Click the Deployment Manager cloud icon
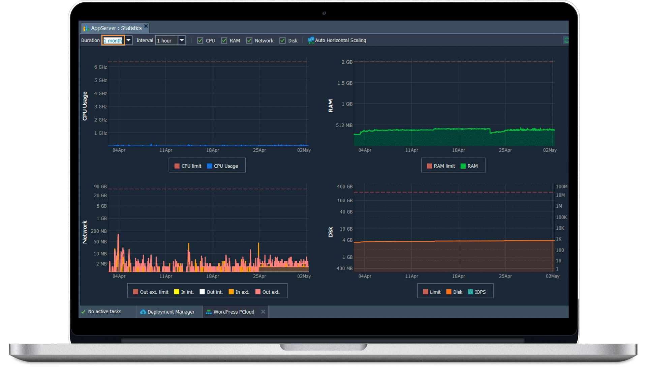 143,312
